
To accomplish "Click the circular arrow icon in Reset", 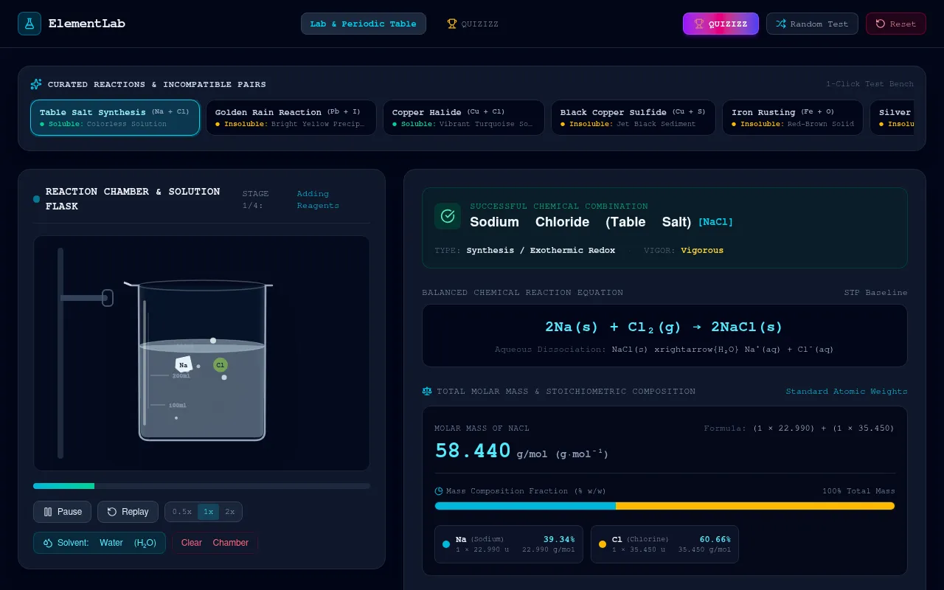I will coord(881,24).
